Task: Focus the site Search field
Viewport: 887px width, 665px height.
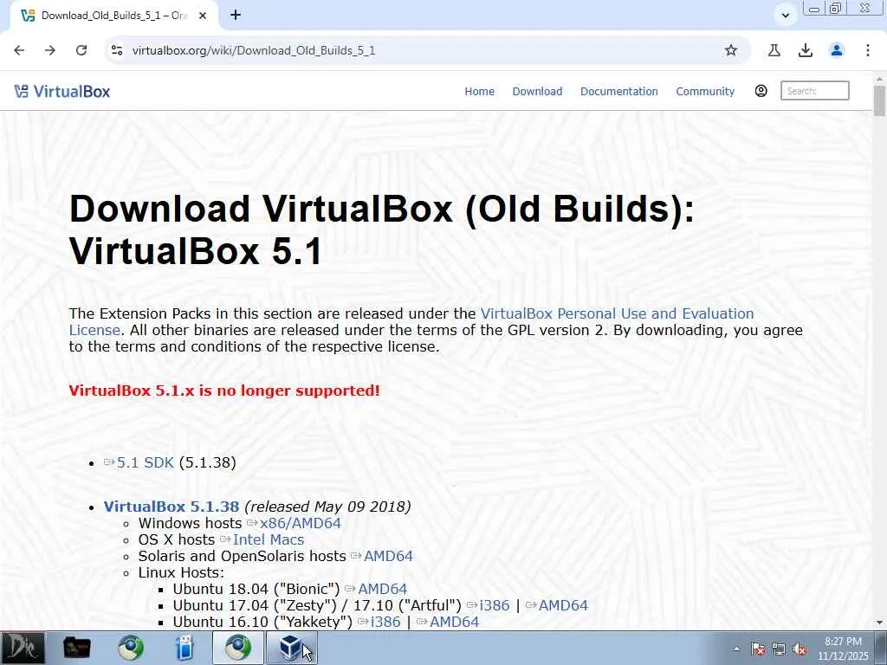Action: tap(814, 90)
